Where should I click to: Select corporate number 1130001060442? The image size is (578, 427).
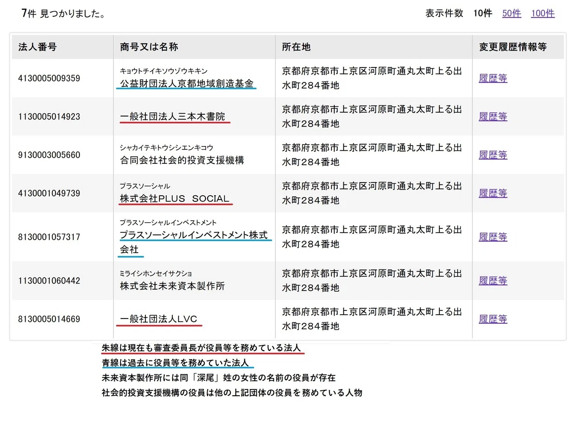point(49,280)
